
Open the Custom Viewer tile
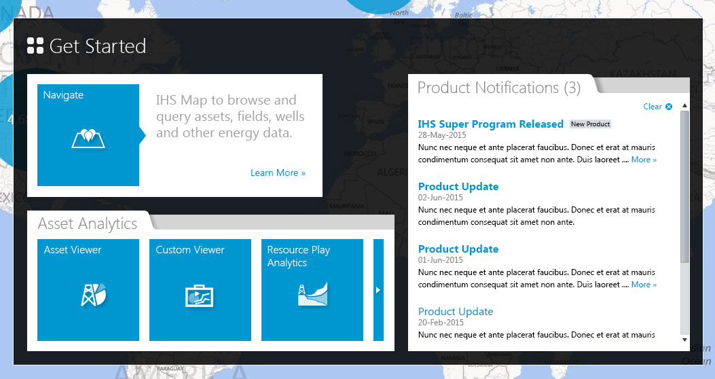[200, 290]
